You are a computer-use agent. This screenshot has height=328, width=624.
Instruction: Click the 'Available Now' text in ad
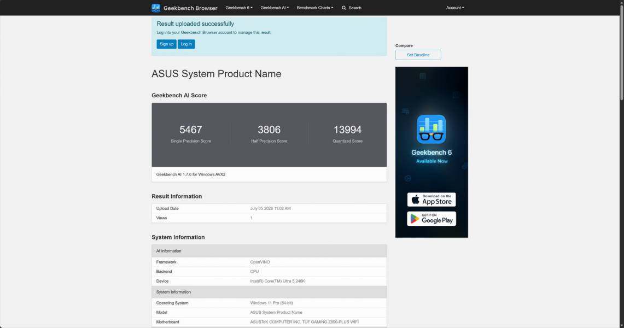pos(432,161)
